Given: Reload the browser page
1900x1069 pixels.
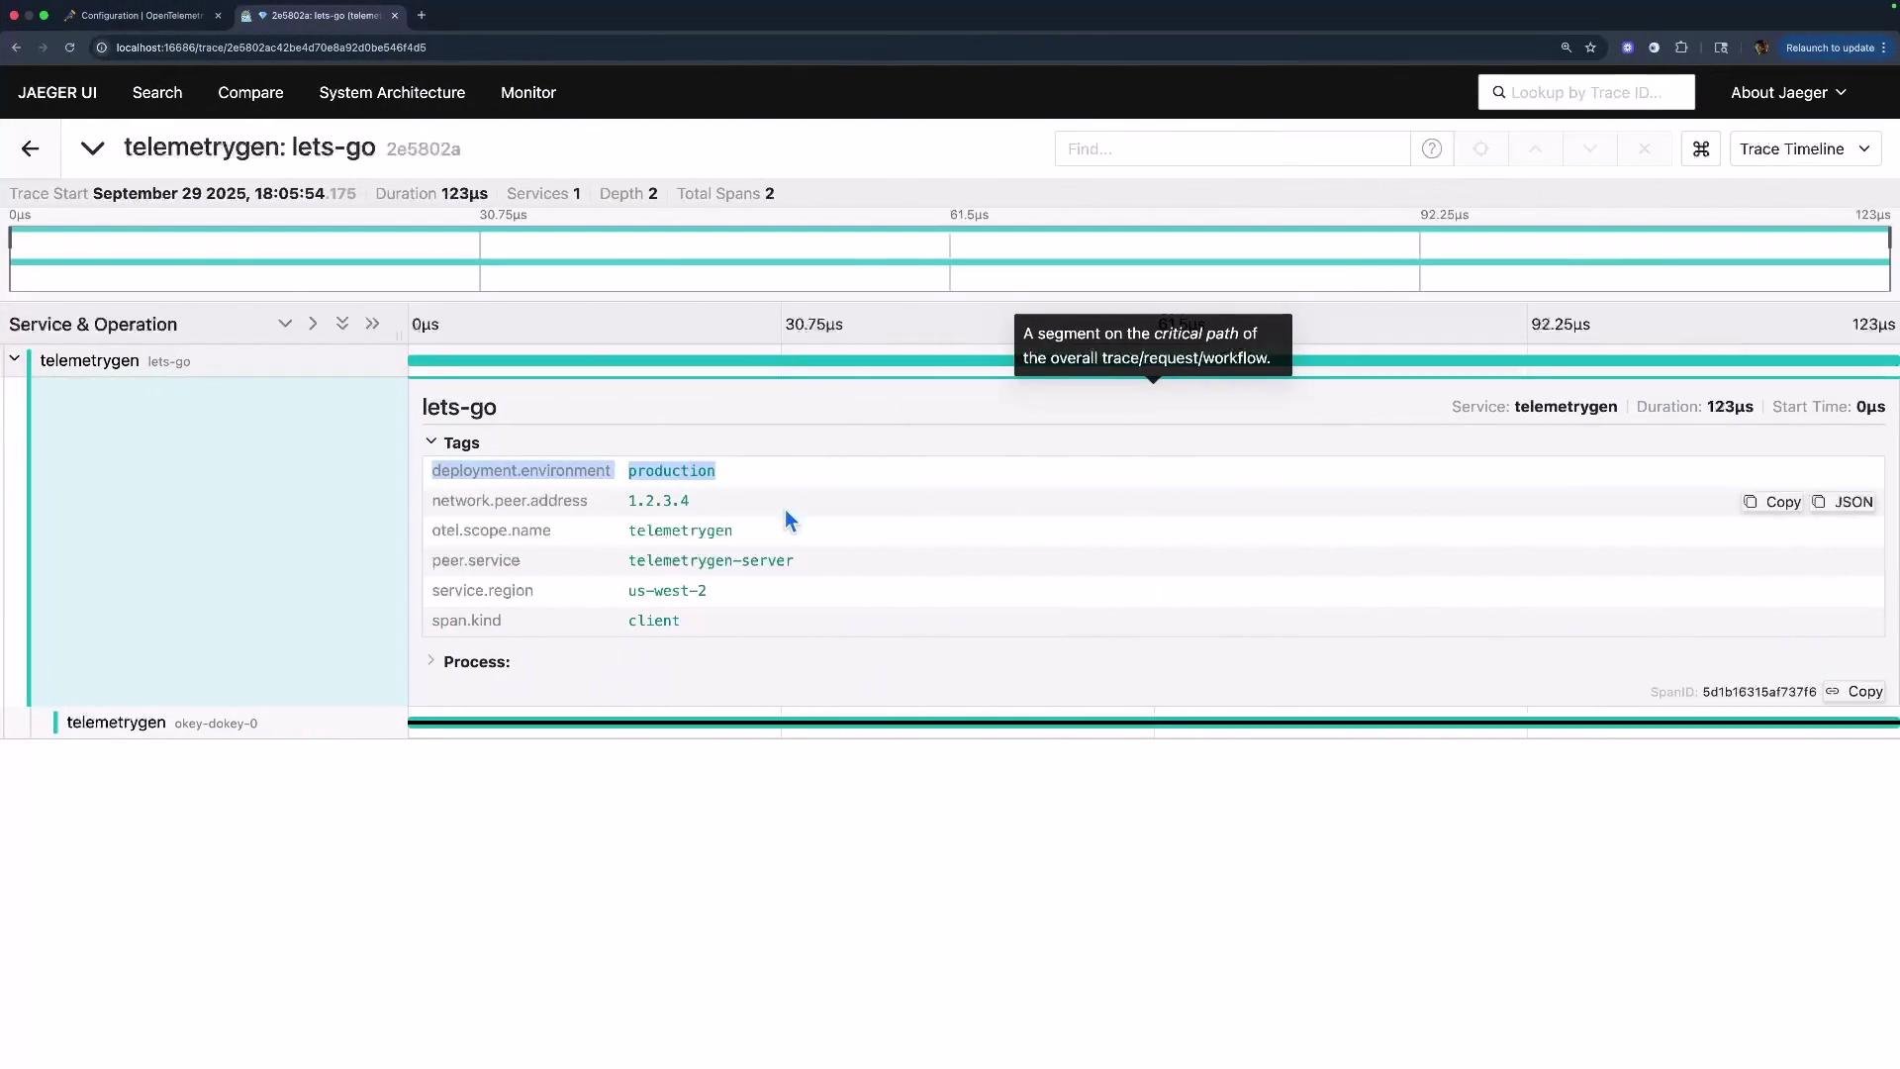Looking at the screenshot, I should click(x=69, y=48).
